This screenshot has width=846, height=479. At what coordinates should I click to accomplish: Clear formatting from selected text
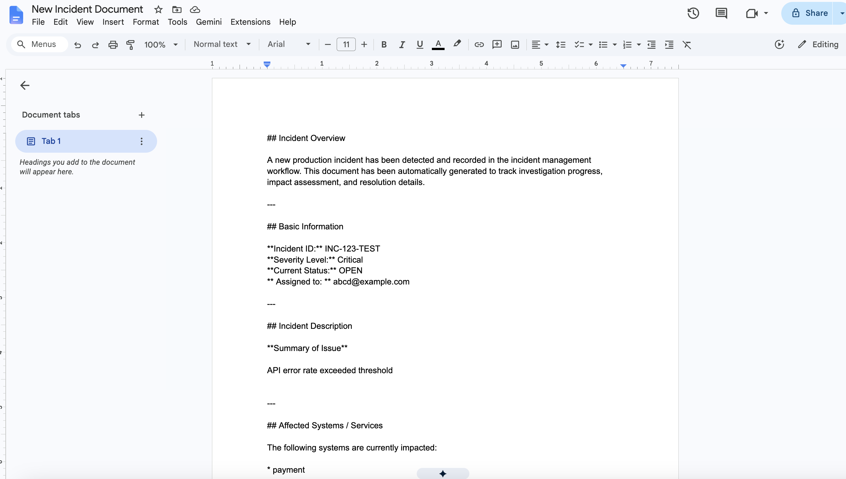click(x=687, y=44)
